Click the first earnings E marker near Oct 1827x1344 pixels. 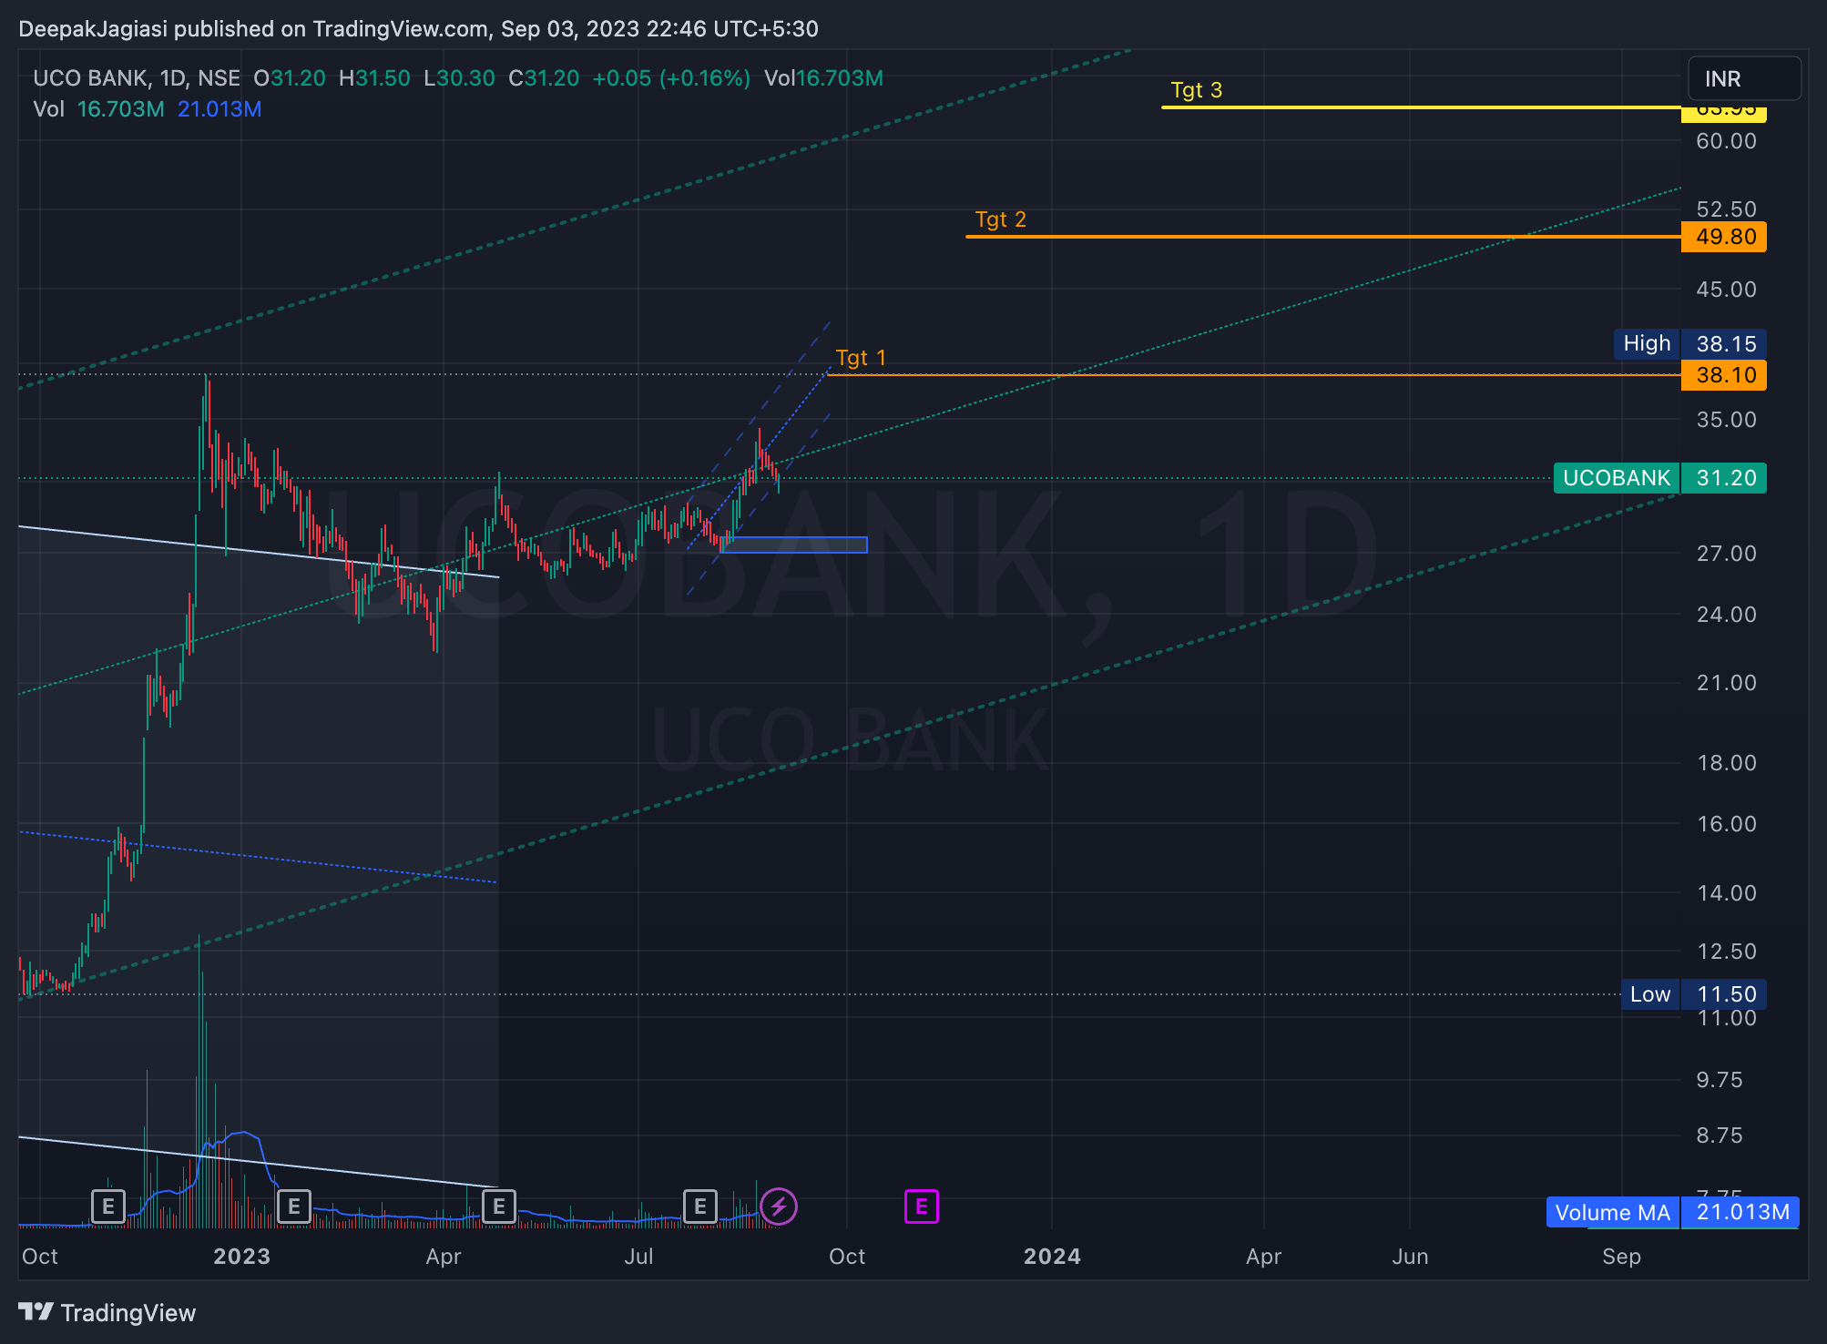108,1207
